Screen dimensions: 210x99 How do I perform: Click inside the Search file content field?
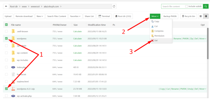tap(173, 6)
